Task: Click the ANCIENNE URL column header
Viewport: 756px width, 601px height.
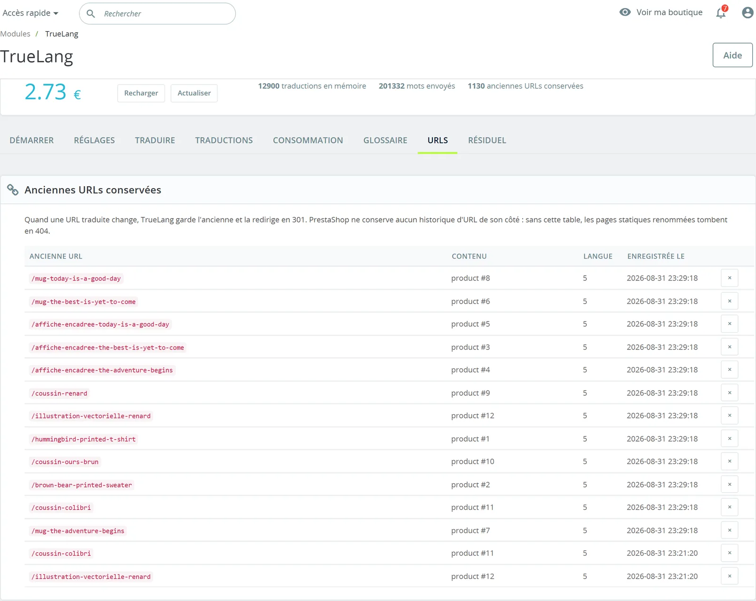Action: coord(56,256)
